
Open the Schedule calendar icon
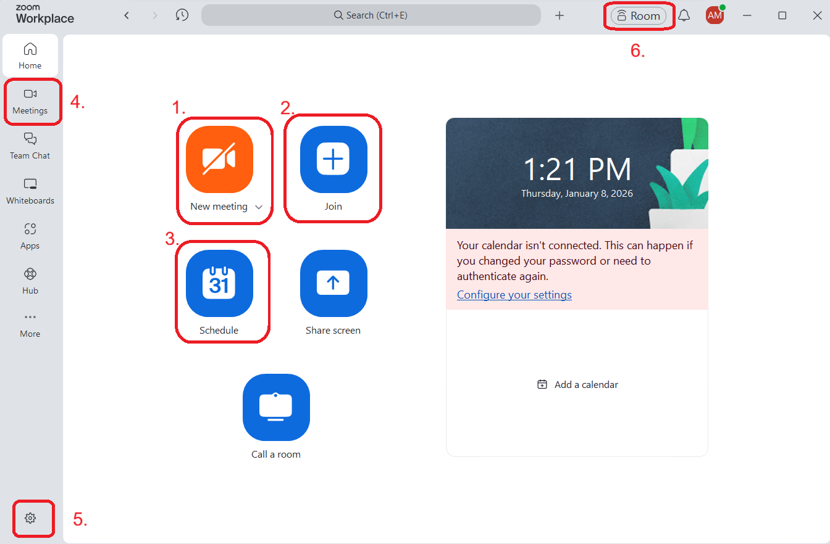pos(219,284)
